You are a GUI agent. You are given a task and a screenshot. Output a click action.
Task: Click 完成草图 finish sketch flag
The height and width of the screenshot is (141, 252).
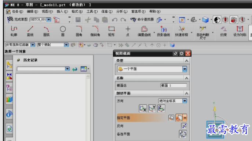[17, 20]
